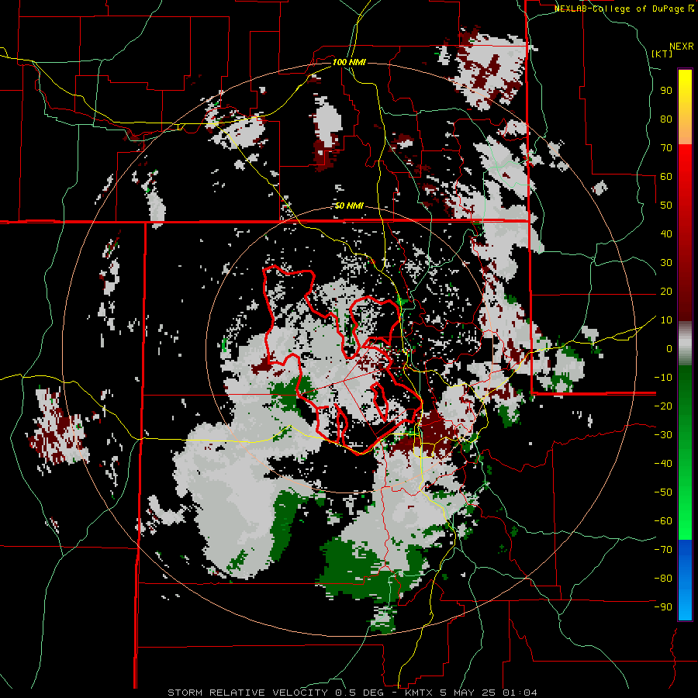Click the -90 value on the velocity scale
Screen dimensions: 698x698
tap(663, 607)
